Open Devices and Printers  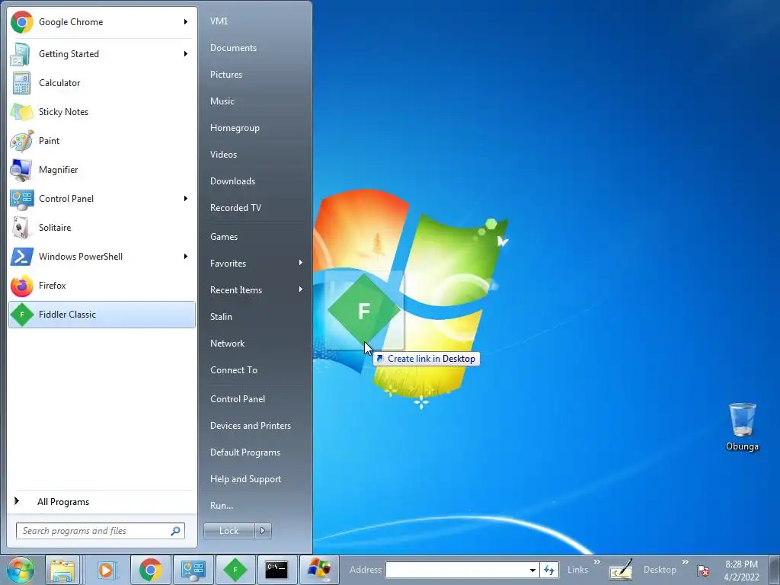tap(251, 426)
